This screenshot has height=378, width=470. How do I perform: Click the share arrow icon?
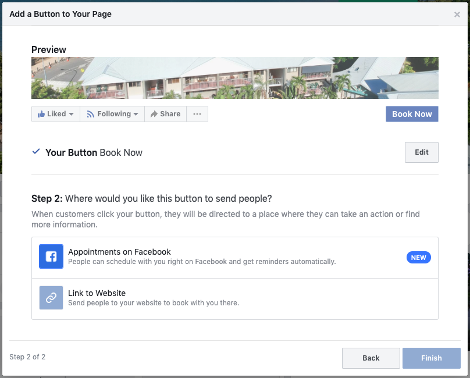click(x=154, y=114)
